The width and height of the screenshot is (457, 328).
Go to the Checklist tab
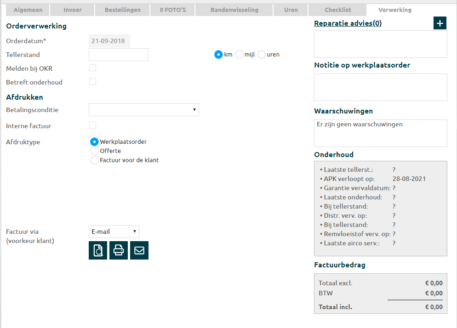click(x=337, y=10)
